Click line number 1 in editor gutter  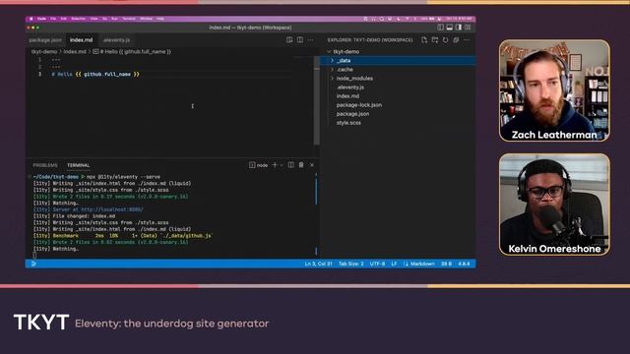(39, 59)
